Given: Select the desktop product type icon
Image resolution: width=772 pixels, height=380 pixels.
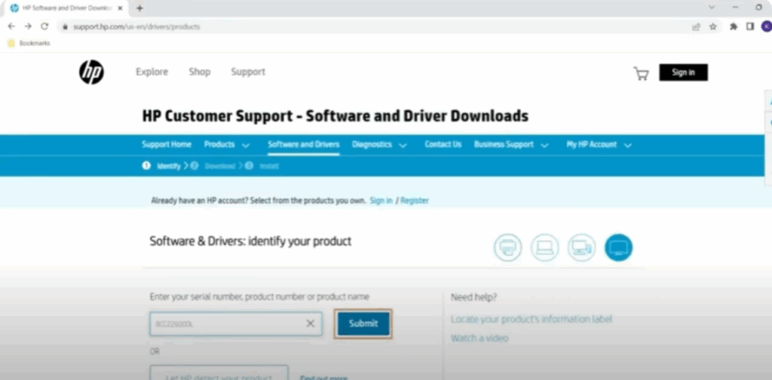Looking at the screenshot, I should [581, 247].
